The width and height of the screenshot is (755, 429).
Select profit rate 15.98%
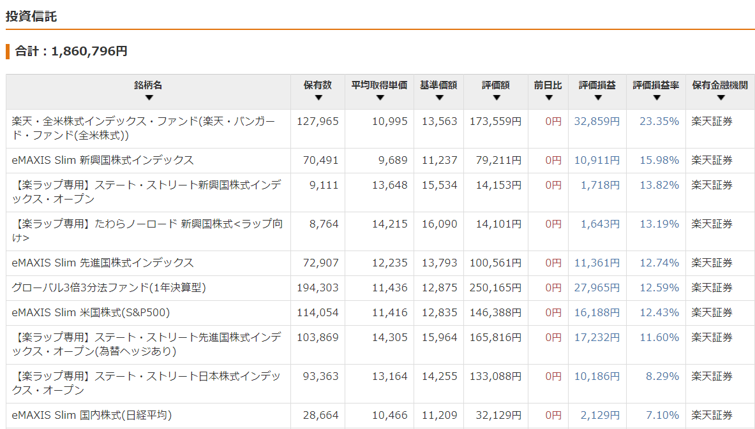pyautogui.click(x=659, y=160)
